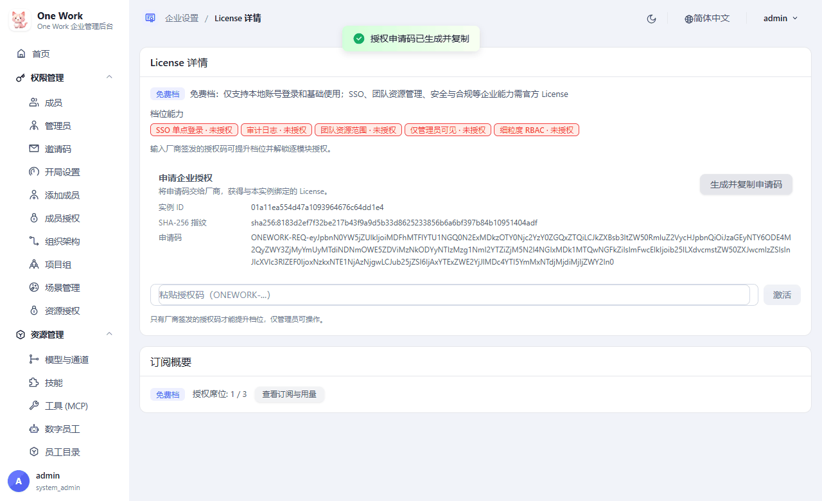
Task: Click the 技能 puzzle icon
Action: click(34, 383)
